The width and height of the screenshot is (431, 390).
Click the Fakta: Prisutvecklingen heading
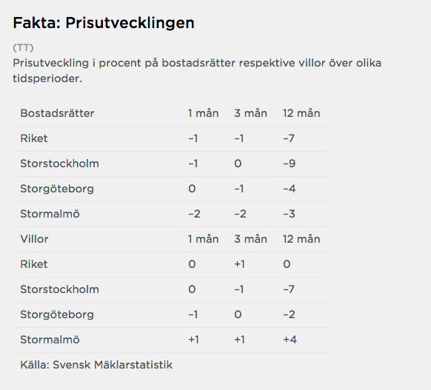[x=104, y=23]
